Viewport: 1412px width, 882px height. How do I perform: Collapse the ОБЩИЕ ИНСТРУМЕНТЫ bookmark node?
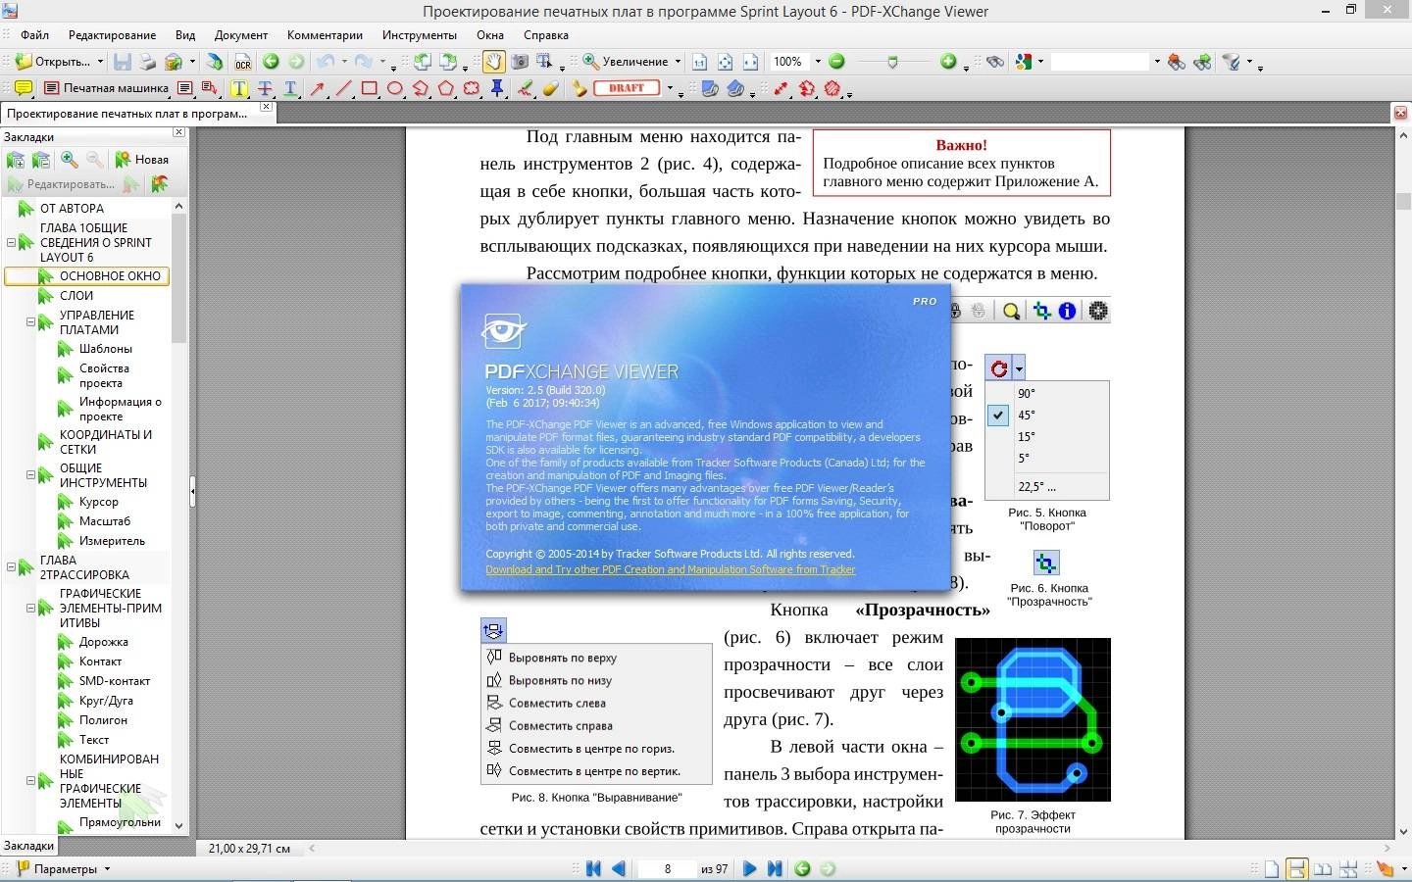pos(30,474)
